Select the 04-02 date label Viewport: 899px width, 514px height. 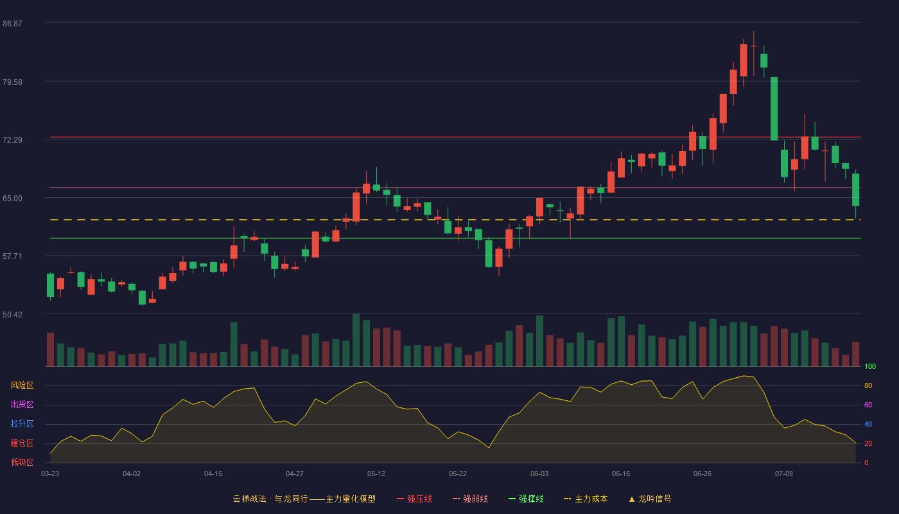pyautogui.click(x=132, y=474)
